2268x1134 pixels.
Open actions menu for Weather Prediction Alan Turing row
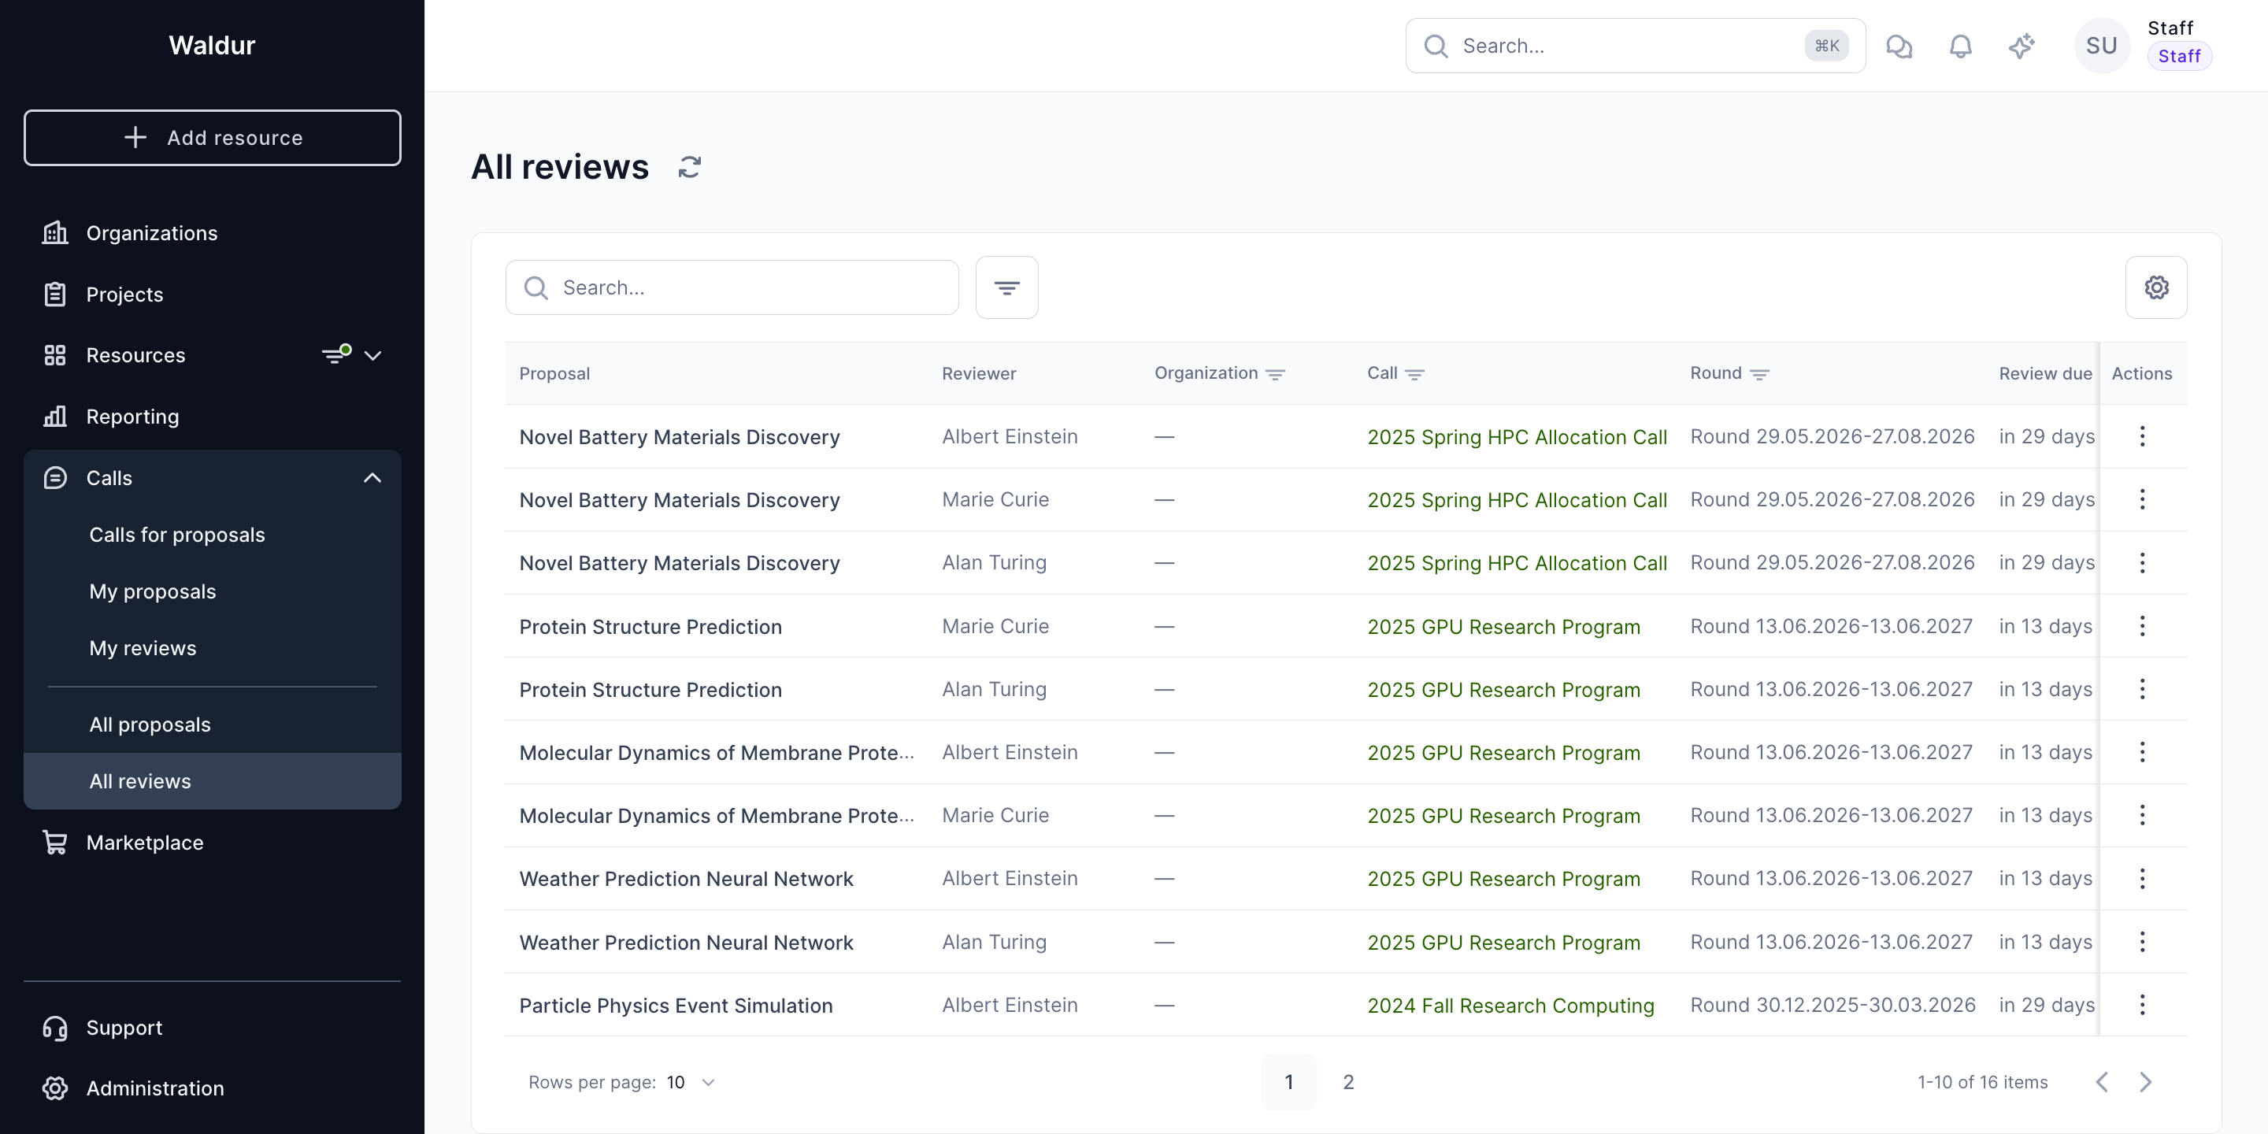click(2141, 942)
